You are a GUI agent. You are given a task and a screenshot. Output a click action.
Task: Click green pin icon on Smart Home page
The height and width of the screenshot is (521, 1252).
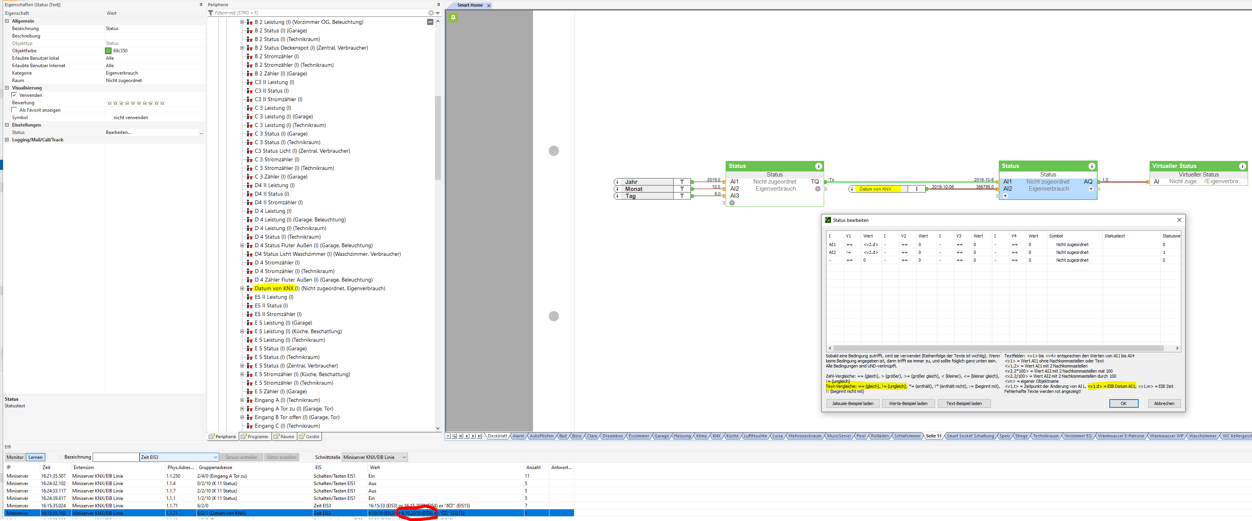coord(453,18)
